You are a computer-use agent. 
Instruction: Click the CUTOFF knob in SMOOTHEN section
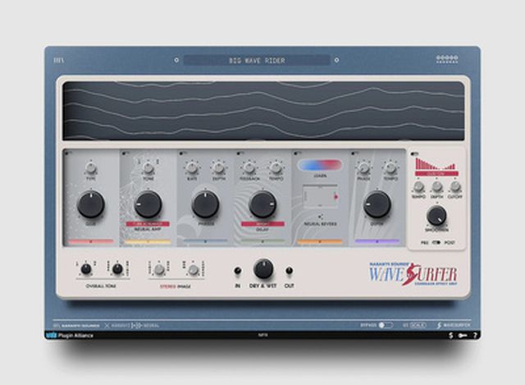pyautogui.click(x=455, y=186)
